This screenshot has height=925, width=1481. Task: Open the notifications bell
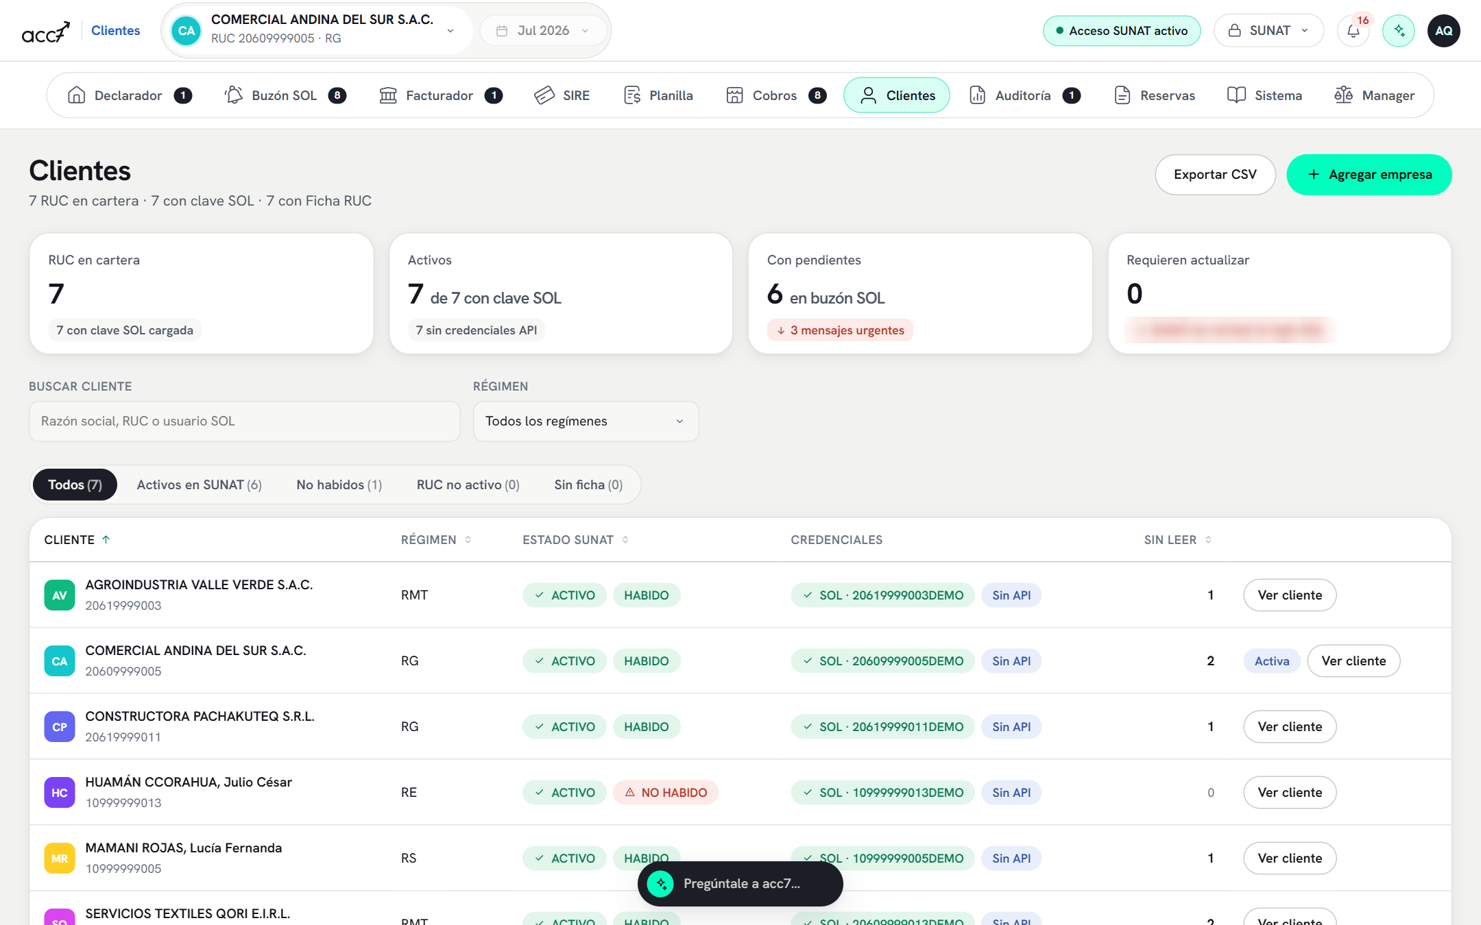1353,31
